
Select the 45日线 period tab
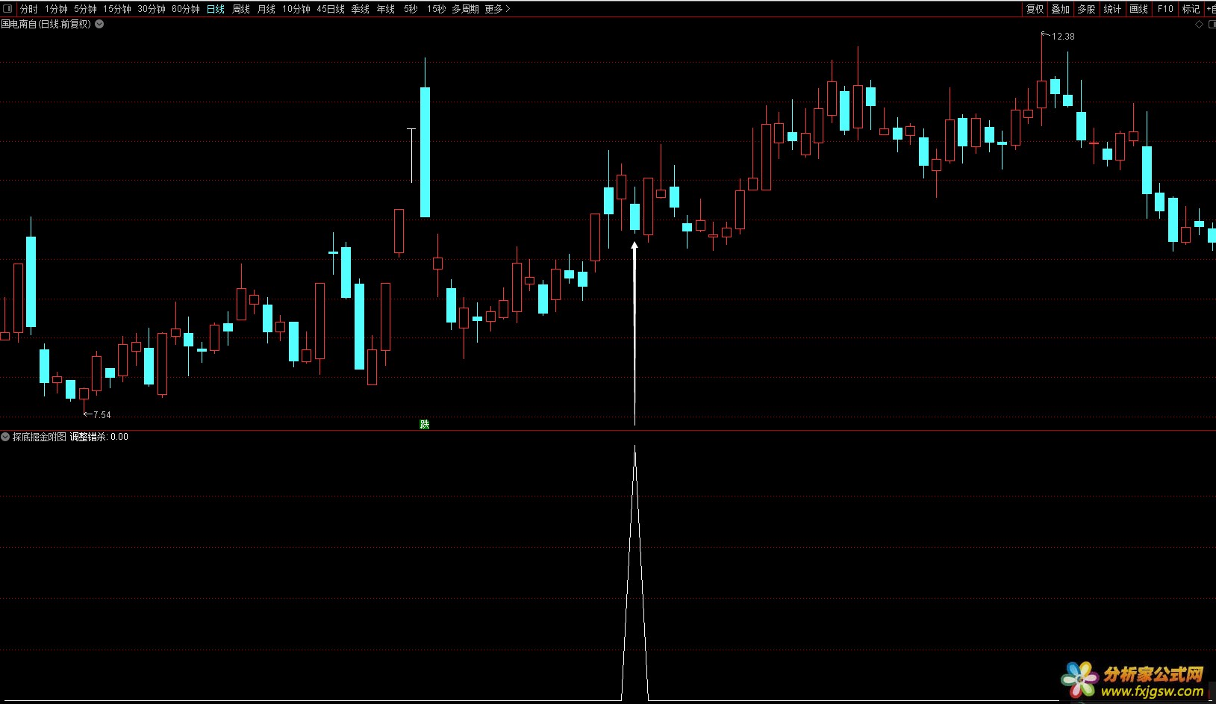pos(331,9)
